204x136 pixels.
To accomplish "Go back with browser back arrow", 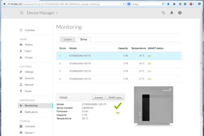I will [5, 4].
